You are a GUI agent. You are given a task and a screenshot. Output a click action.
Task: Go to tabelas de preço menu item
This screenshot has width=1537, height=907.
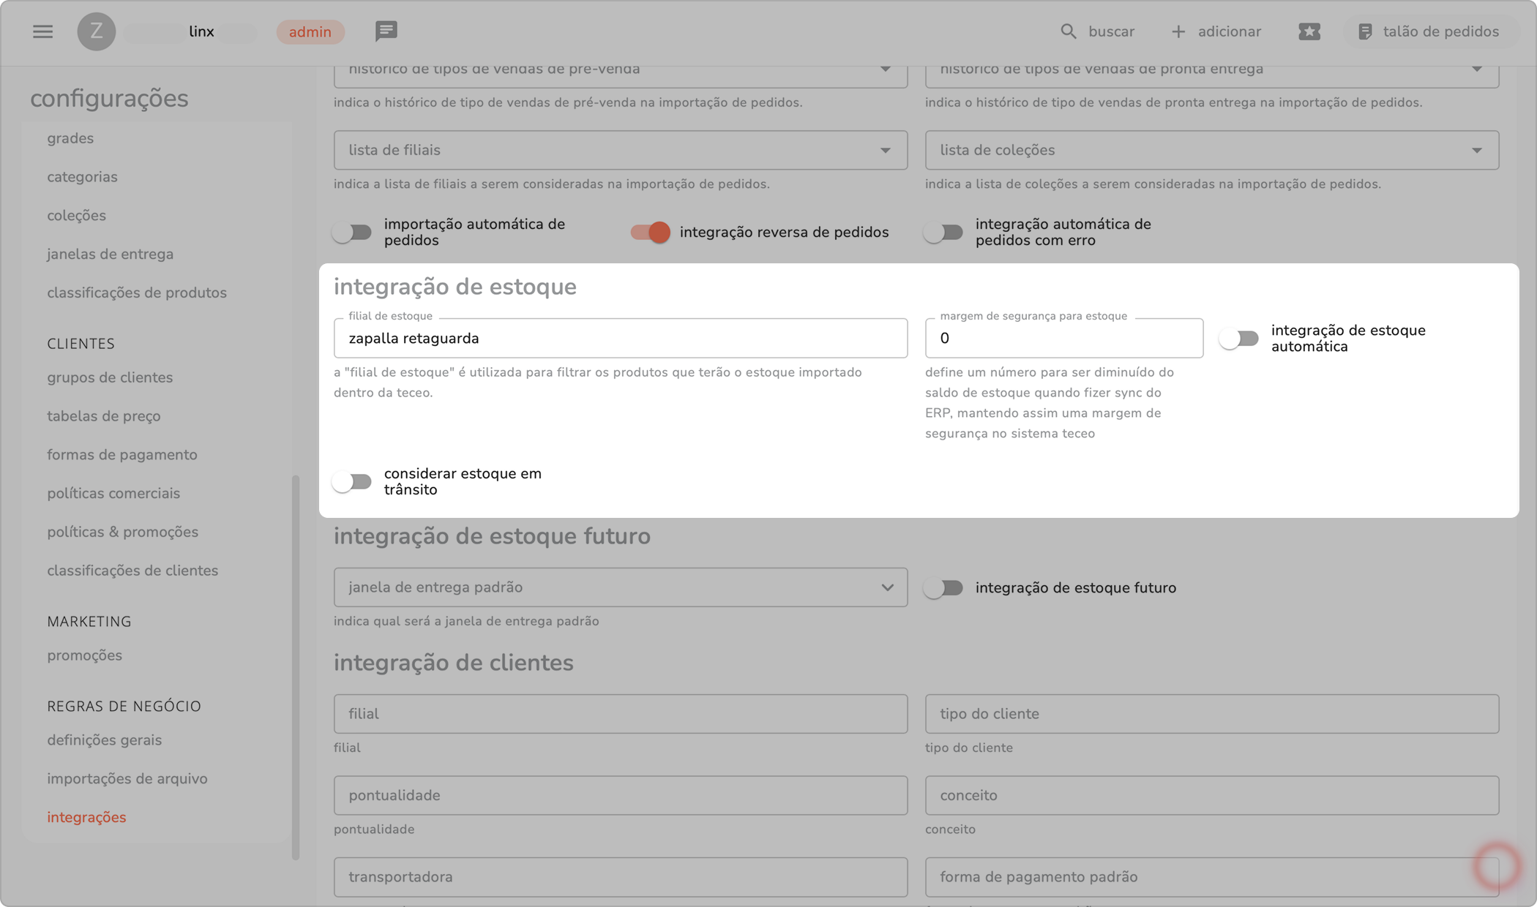[x=104, y=416]
